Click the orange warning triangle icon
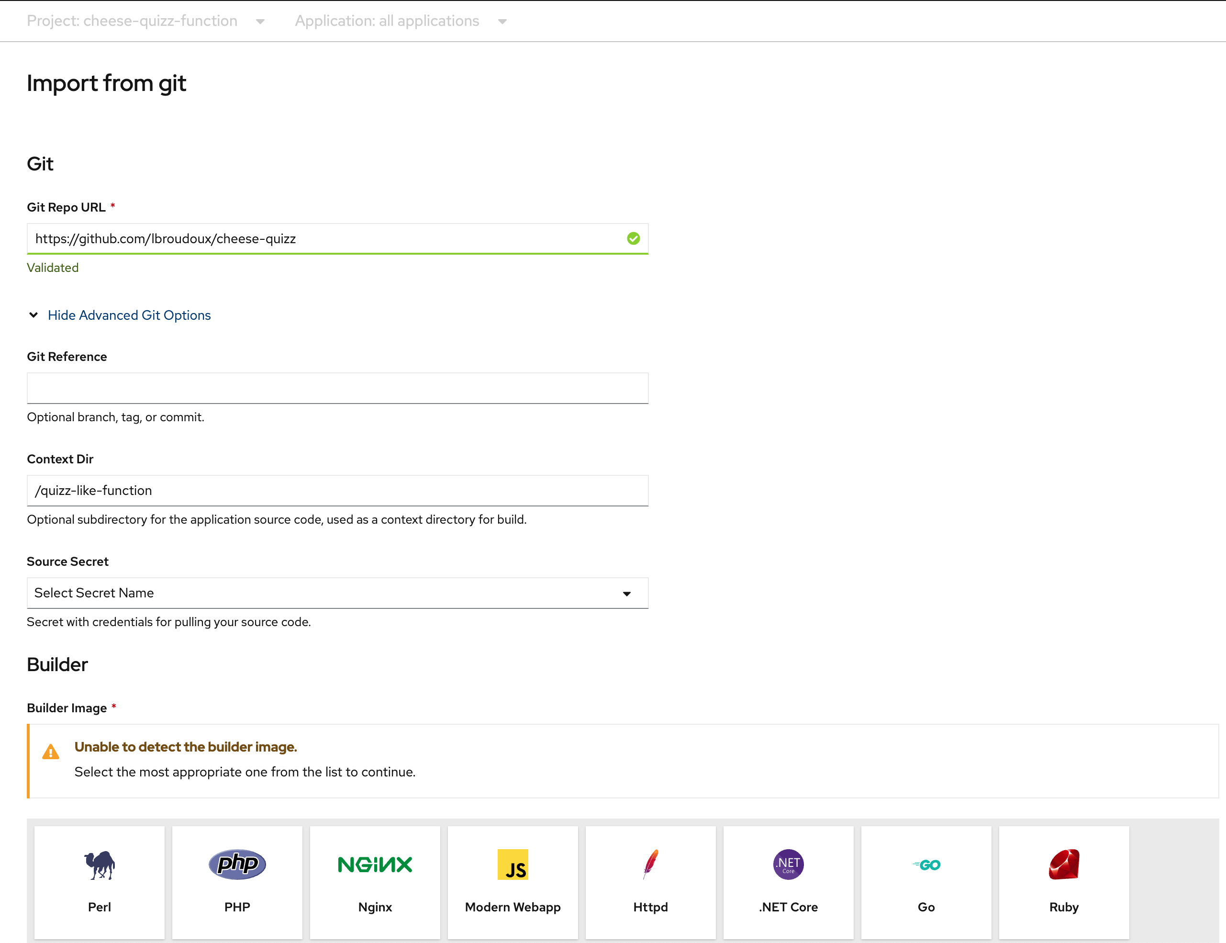Image resolution: width=1226 pixels, height=943 pixels. [x=51, y=752]
